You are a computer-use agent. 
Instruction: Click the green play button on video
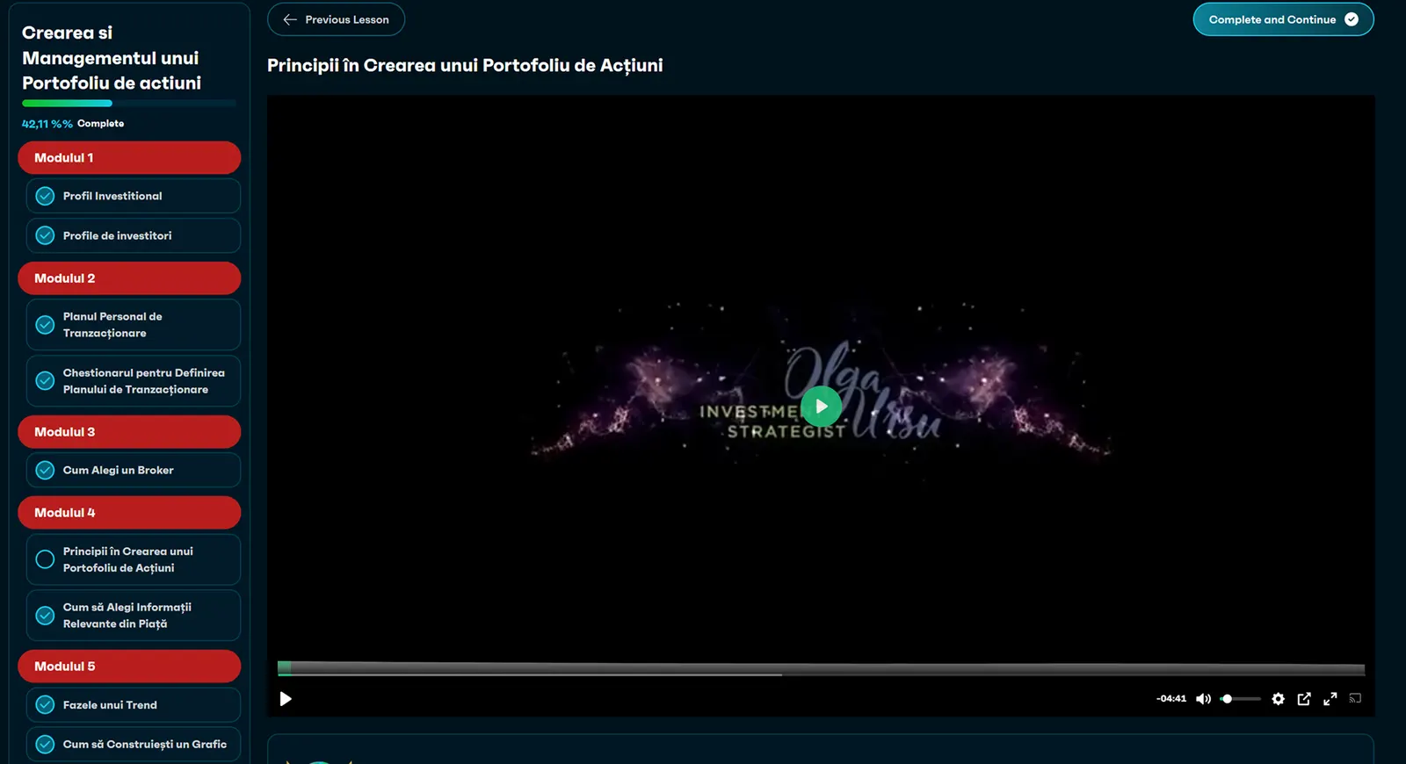tap(822, 407)
